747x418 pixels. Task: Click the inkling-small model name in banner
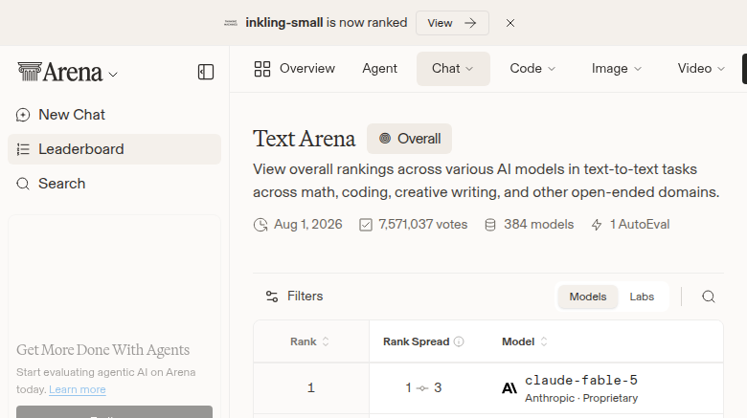point(283,23)
